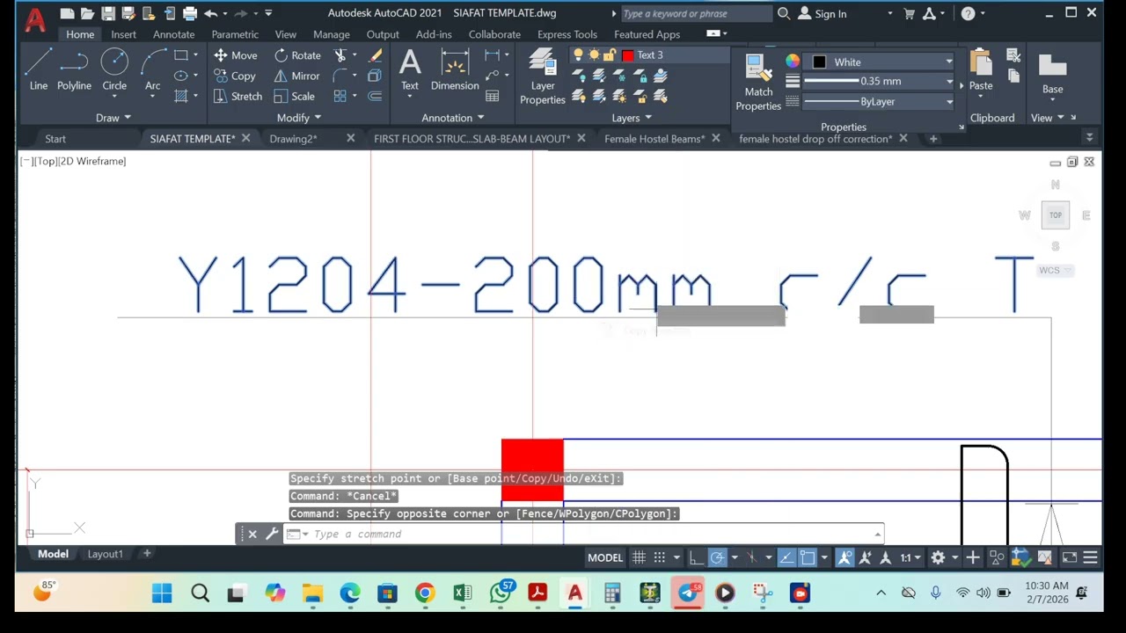Switch to Drawing2 file tab

click(293, 139)
